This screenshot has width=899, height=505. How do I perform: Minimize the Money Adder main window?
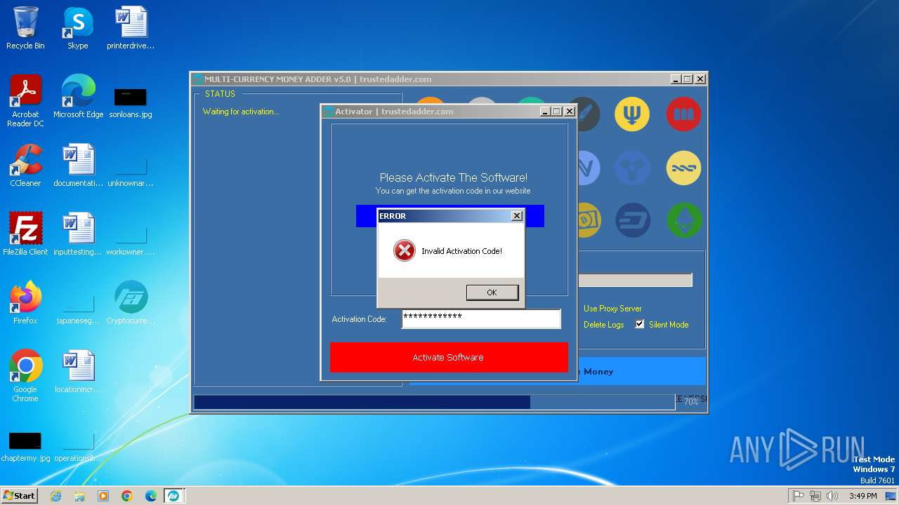676,79
